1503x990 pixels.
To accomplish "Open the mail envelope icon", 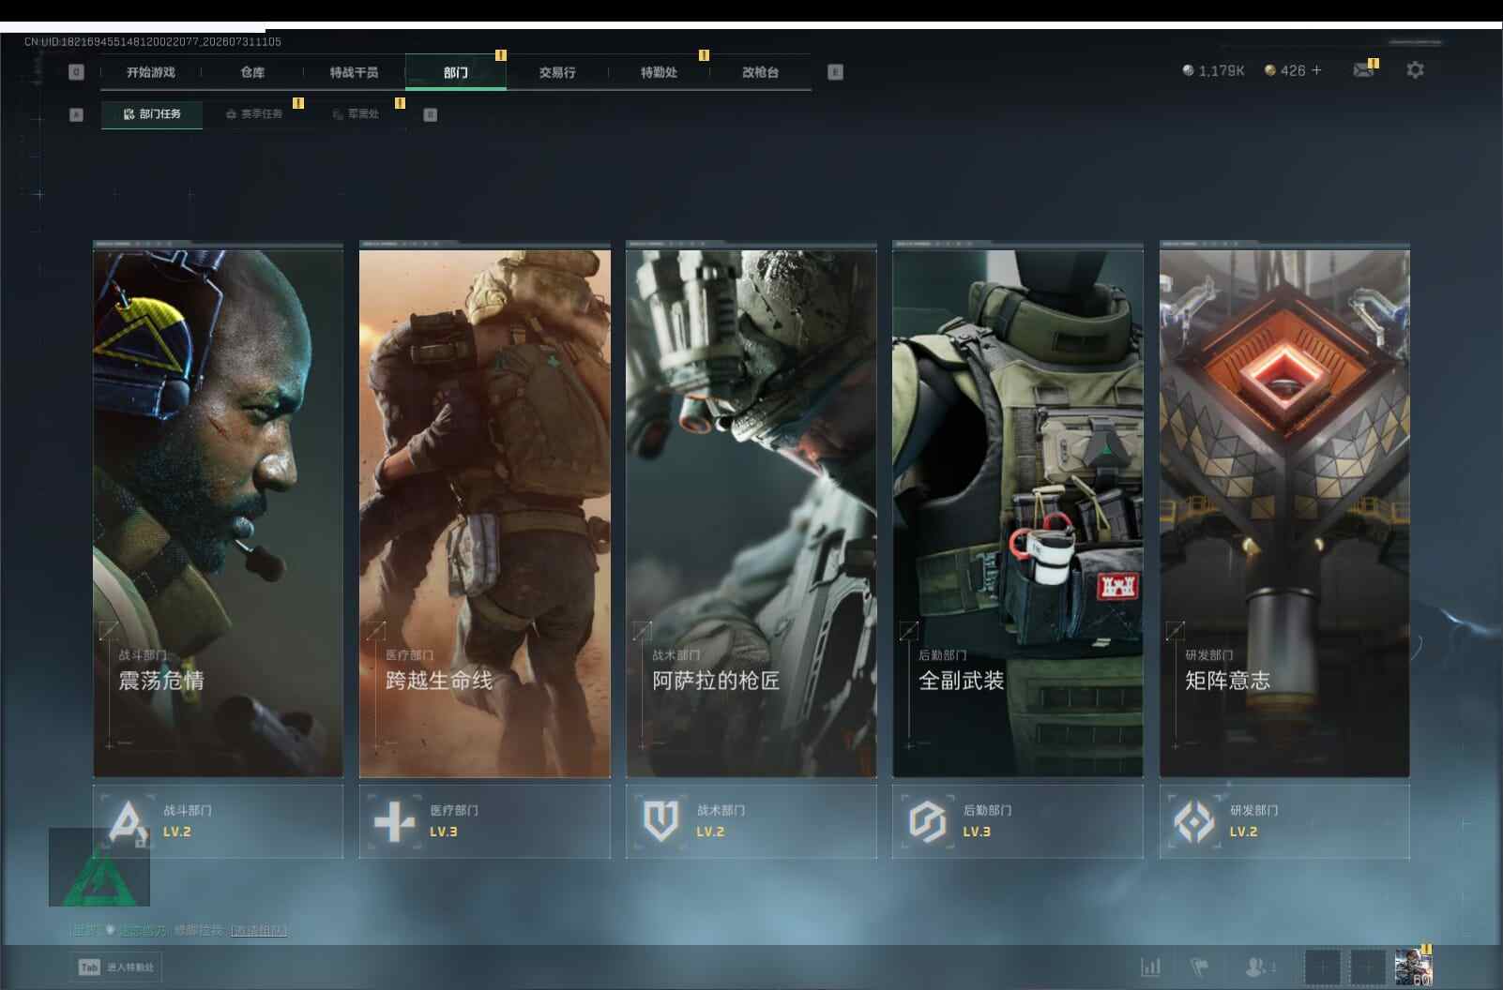I will [1363, 70].
